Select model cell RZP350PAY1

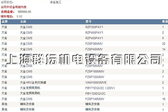click(94, 27)
